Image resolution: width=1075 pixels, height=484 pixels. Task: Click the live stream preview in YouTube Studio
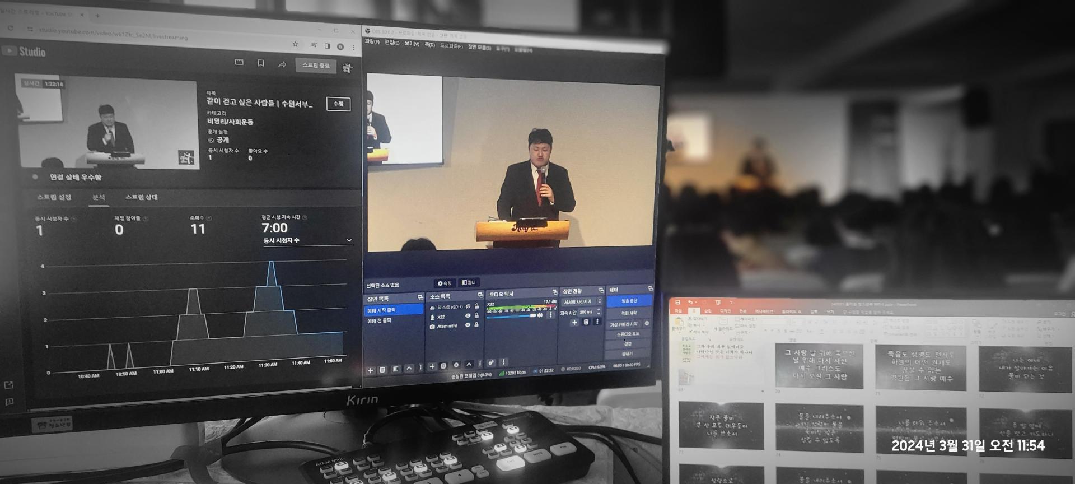click(x=108, y=122)
